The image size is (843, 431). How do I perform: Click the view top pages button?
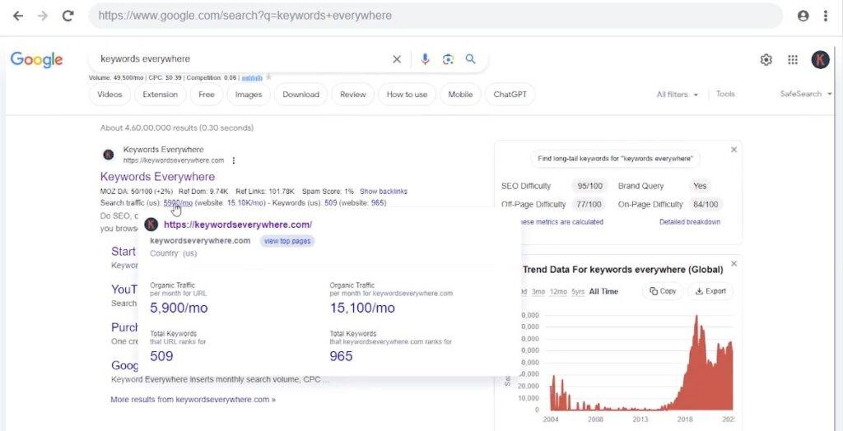pyautogui.click(x=287, y=241)
